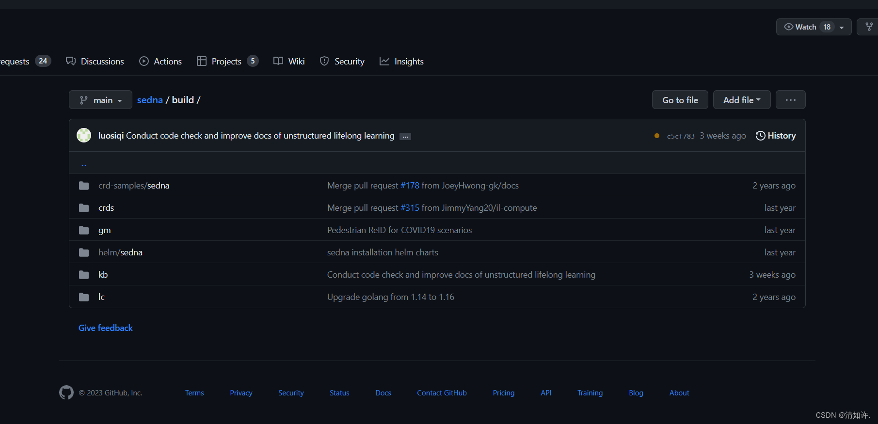Open the gm folder
Viewport: 878px width, 424px height.
[x=105, y=230]
